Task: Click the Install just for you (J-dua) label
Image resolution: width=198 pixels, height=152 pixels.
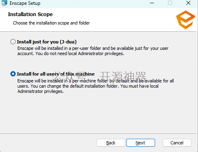Action: 46,42
